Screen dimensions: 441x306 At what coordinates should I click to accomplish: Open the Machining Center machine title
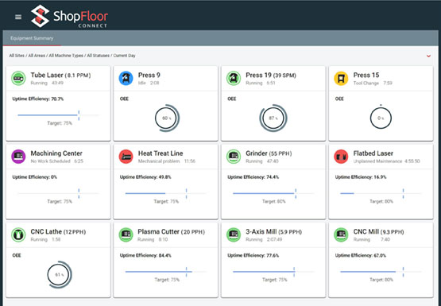56,153
